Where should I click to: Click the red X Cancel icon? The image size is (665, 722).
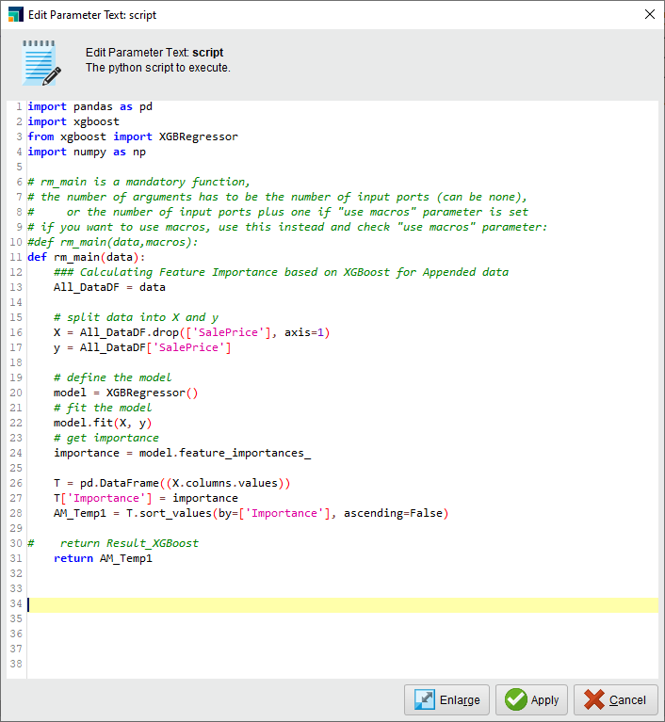coord(594,699)
